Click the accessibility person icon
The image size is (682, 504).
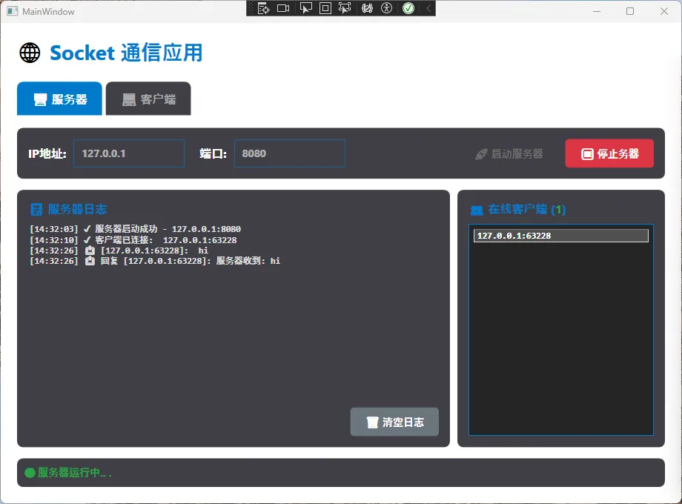[x=386, y=9]
